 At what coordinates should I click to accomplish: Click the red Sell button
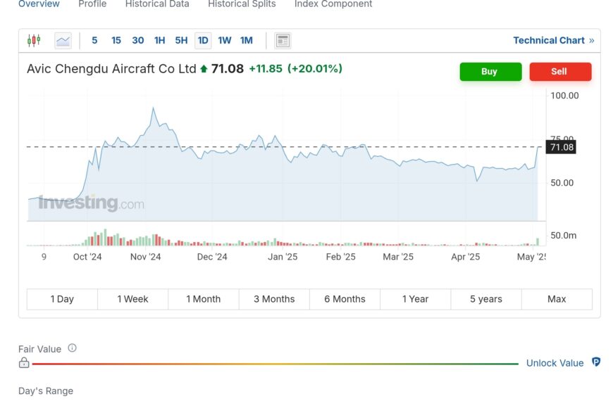(560, 72)
